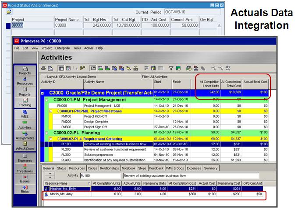
Task: Click the File menu
Action: [17, 48]
